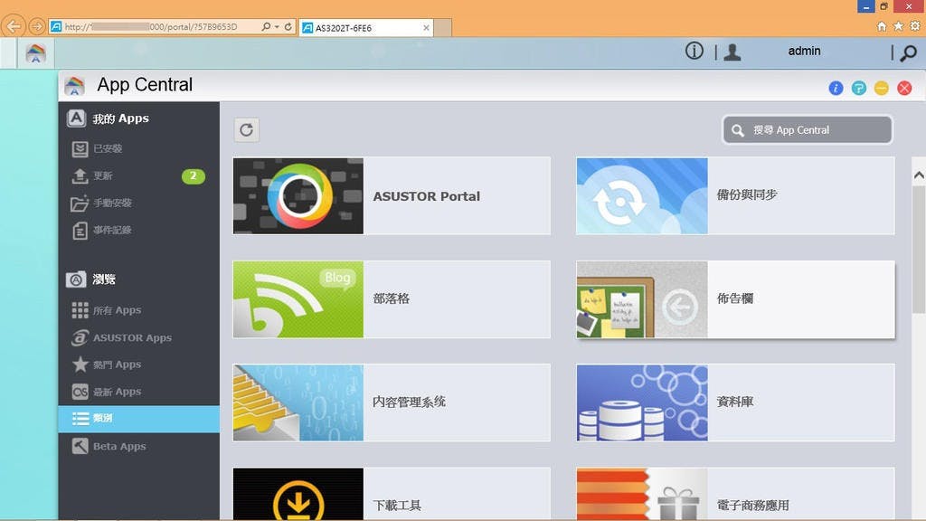The width and height of the screenshot is (926, 521).
Task: Click the browser Favorites star icon
Action: tap(898, 26)
